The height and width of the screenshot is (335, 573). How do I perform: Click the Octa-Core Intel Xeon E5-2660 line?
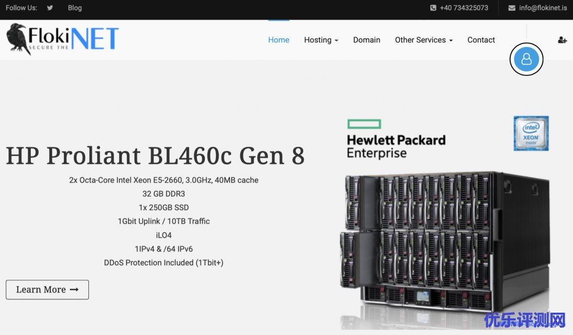click(x=164, y=180)
